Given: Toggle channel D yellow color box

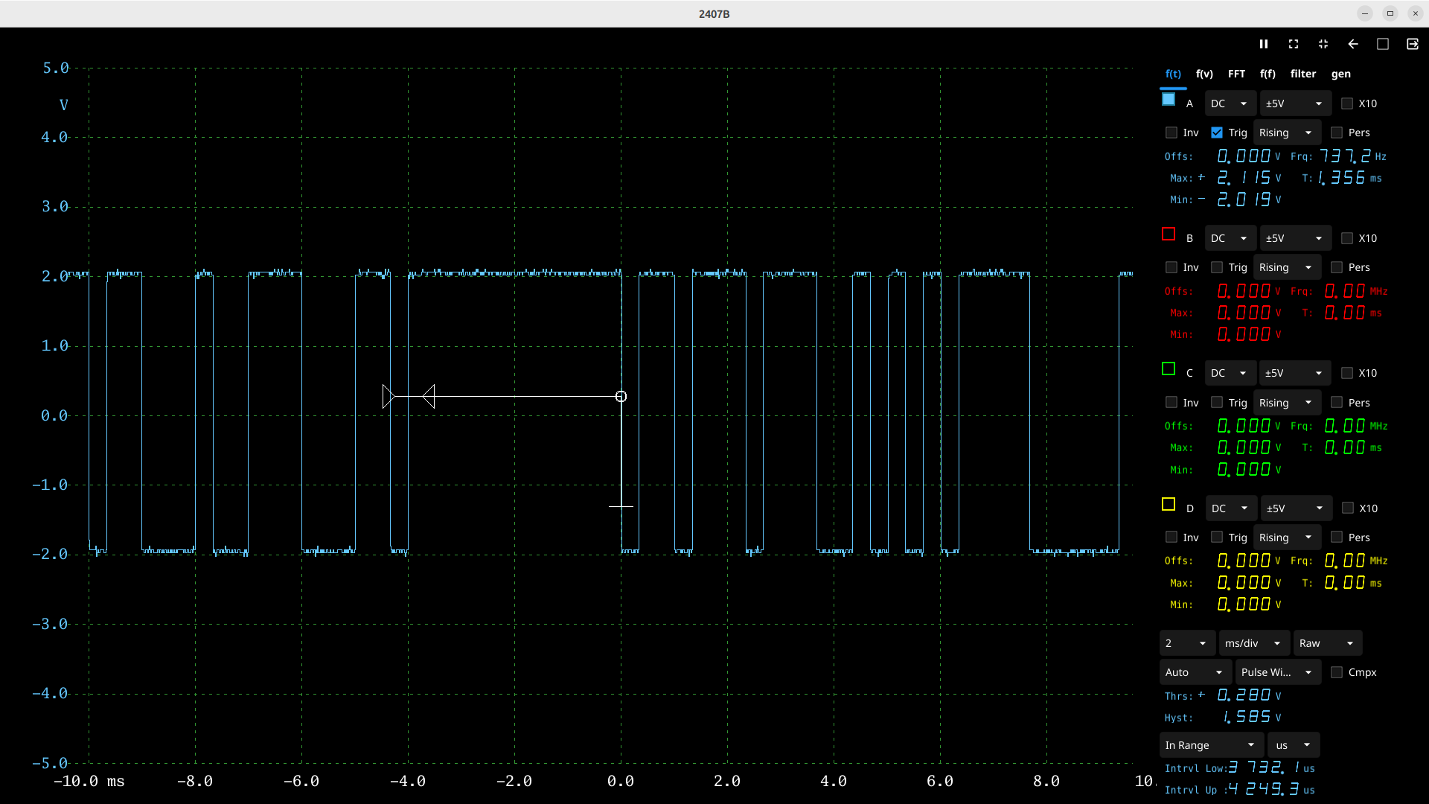Looking at the screenshot, I should 1169,505.
